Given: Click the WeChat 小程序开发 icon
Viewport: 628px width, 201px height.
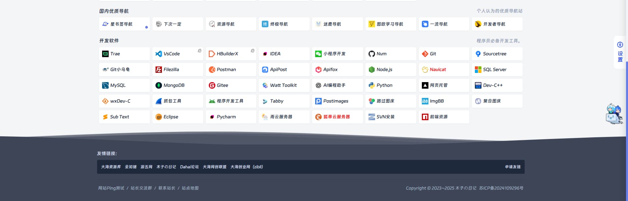Looking at the screenshot, I should [318, 54].
